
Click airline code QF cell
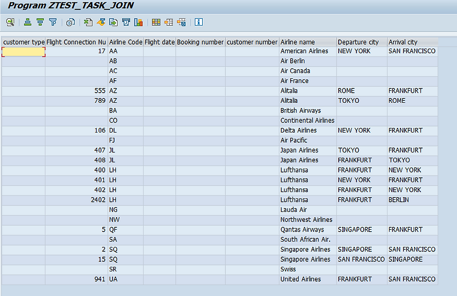click(126, 230)
